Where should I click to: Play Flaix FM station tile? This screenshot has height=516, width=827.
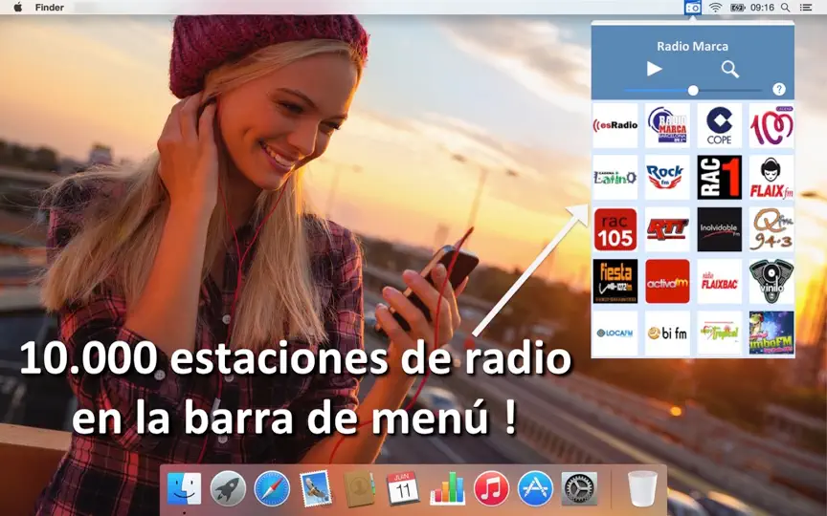(771, 178)
